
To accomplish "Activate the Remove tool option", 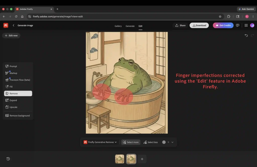I will click(x=18, y=93).
